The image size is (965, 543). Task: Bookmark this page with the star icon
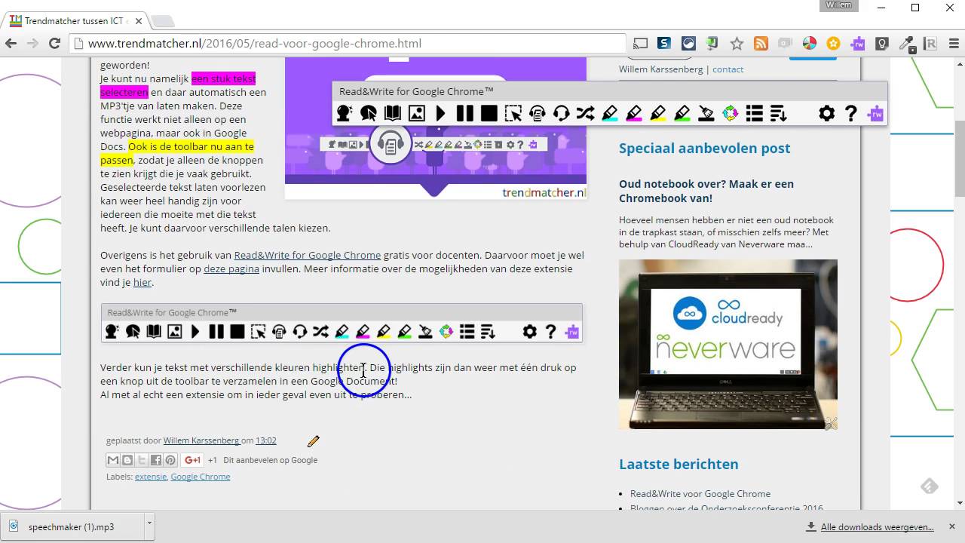click(x=737, y=44)
